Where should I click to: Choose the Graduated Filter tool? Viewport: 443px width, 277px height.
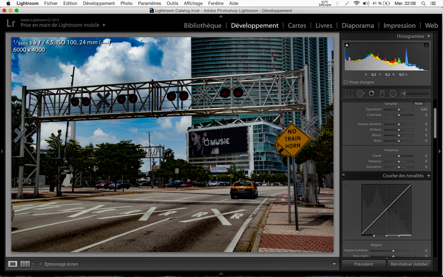[382, 93]
